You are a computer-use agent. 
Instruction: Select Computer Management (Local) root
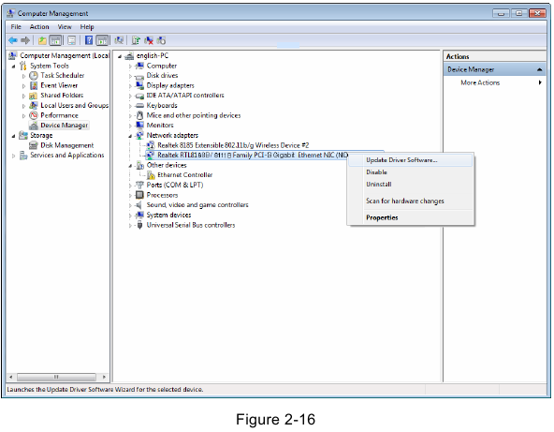tap(65, 55)
